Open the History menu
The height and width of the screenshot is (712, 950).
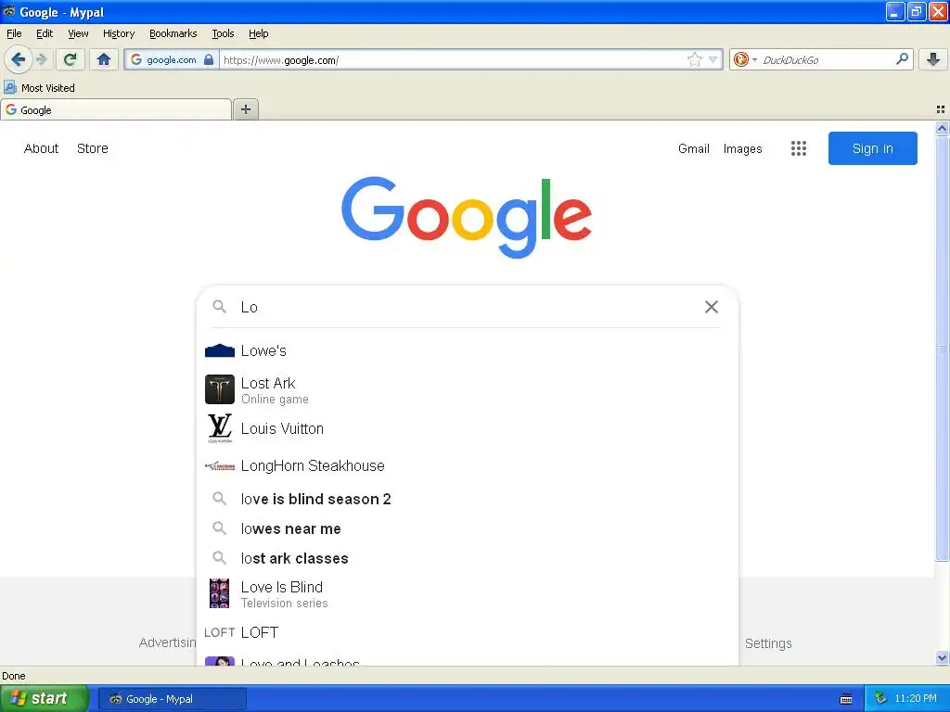tap(118, 33)
